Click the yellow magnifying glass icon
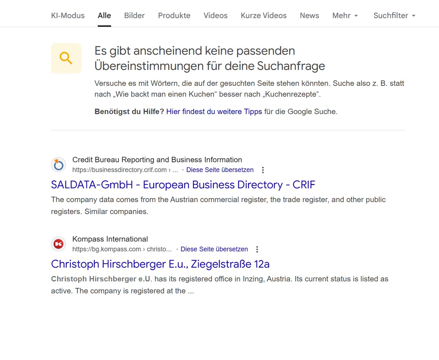This screenshot has height=360, width=439. coord(66,58)
